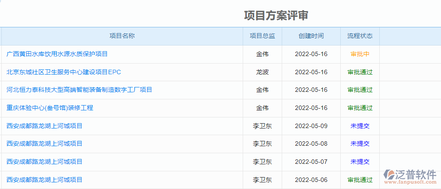Click the 项目总监 column header
This screenshot has height=189, width=441.
coord(262,36)
